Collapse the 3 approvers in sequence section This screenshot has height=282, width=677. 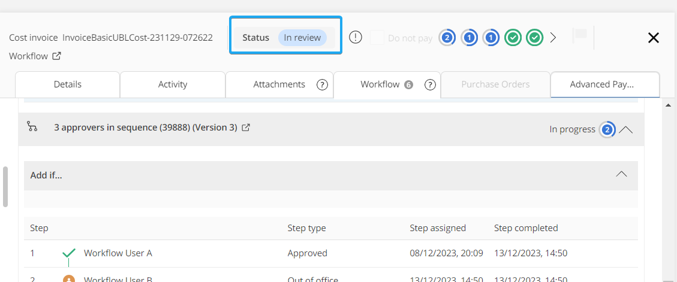point(625,129)
